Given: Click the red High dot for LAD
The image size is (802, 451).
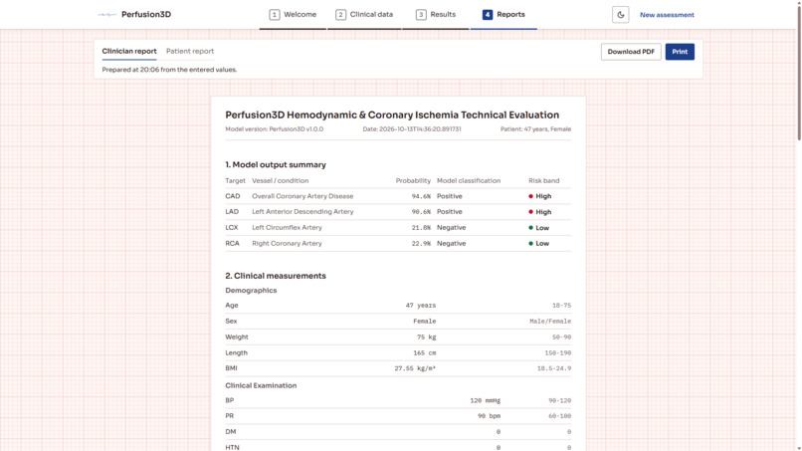Looking at the screenshot, I should [531, 212].
